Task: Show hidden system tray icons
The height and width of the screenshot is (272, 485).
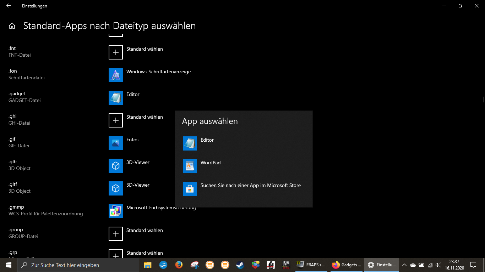Action: (x=404, y=265)
